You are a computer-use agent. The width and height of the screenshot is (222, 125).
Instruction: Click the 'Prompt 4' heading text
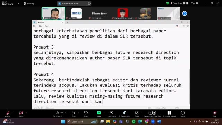coord(43,74)
